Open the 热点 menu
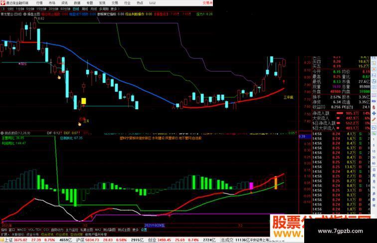Image resolution: width=377 pixels, height=243 pixels. point(140,3)
